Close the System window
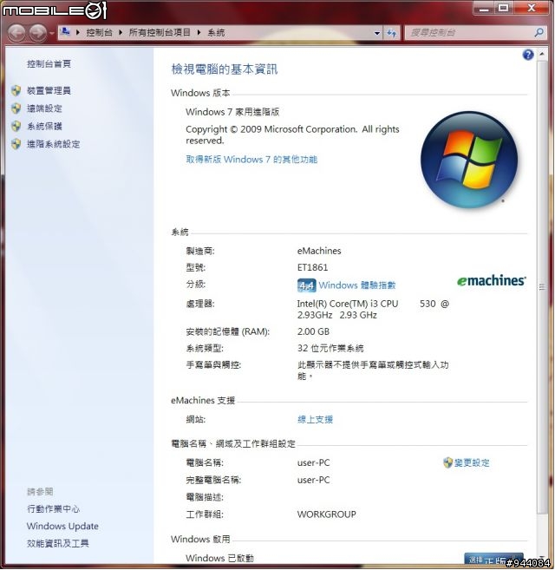The image size is (555, 570). [531, 8]
